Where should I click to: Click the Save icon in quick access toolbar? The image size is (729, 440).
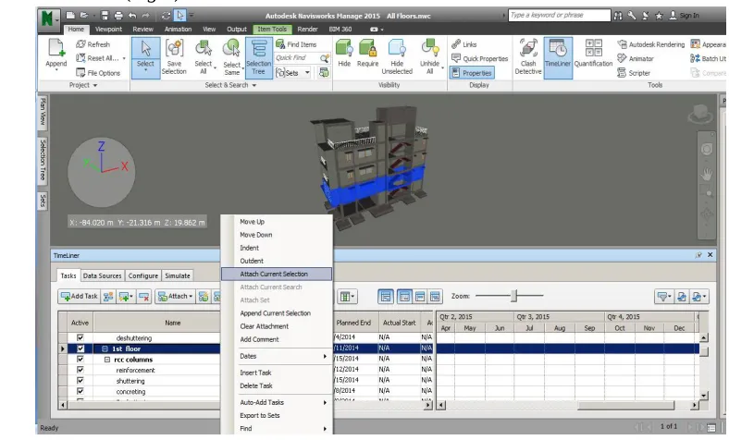pyautogui.click(x=105, y=16)
